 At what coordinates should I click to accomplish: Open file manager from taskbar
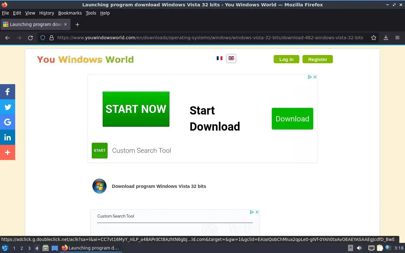point(46,248)
